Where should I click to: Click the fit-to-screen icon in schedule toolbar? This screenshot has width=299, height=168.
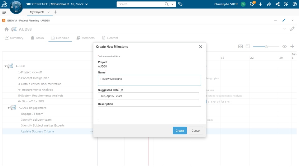click(248, 46)
